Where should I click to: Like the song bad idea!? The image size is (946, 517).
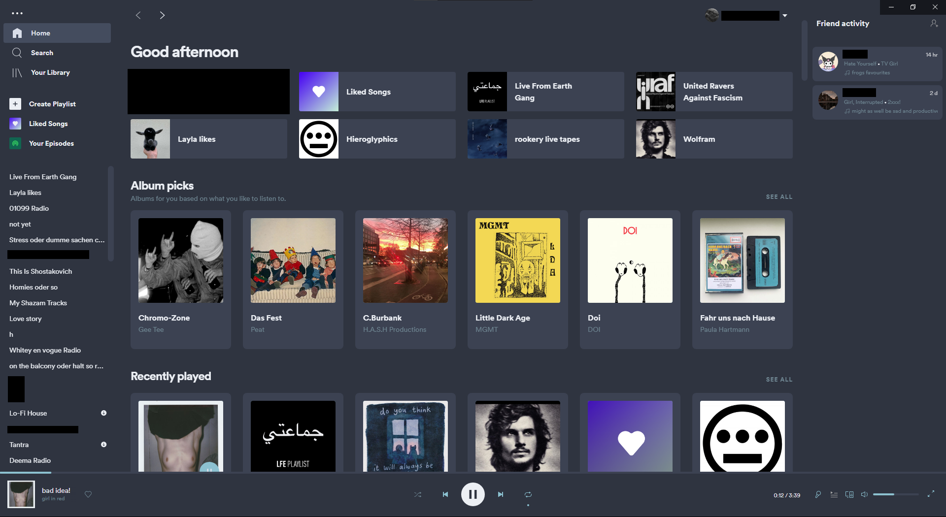[88, 494]
